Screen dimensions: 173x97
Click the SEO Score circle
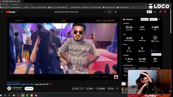pyautogui.click(x=155, y=38)
